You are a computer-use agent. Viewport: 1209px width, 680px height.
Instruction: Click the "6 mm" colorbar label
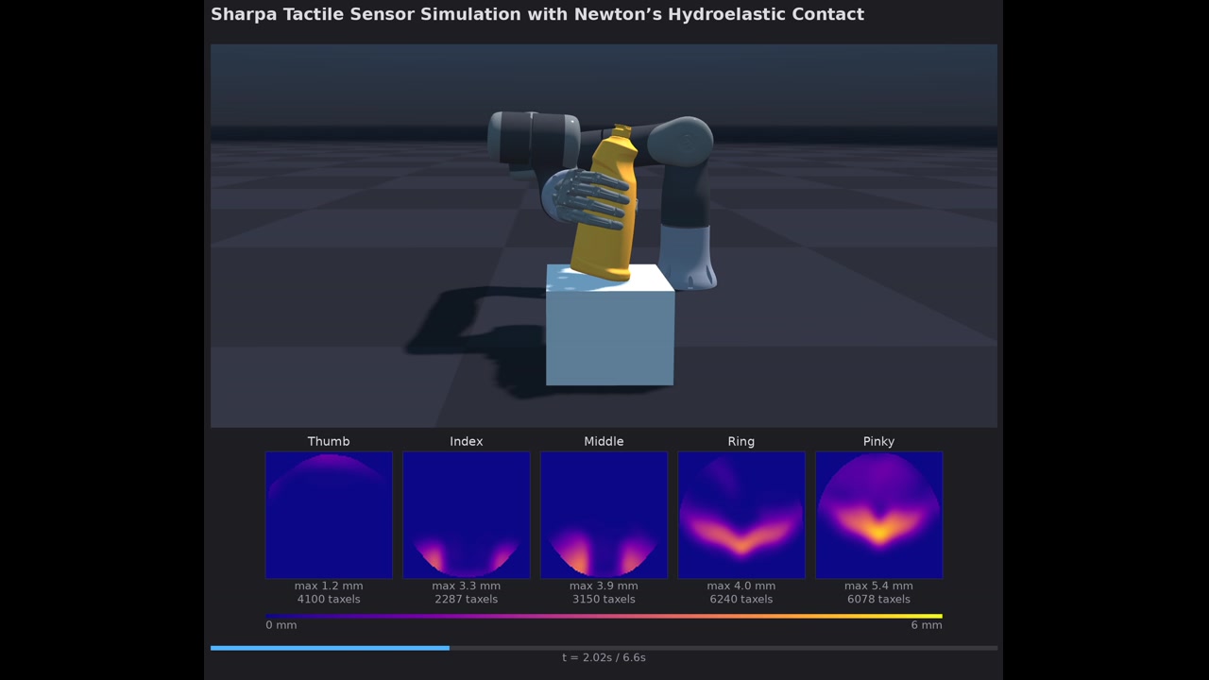927,625
